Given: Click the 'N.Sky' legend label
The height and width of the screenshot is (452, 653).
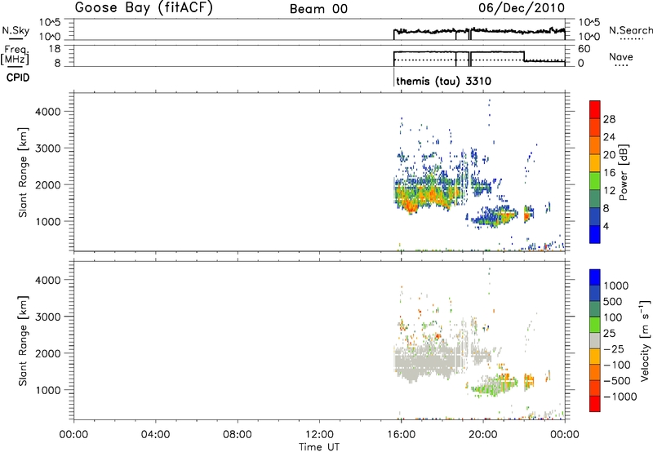Looking at the screenshot, I should click(16, 30).
